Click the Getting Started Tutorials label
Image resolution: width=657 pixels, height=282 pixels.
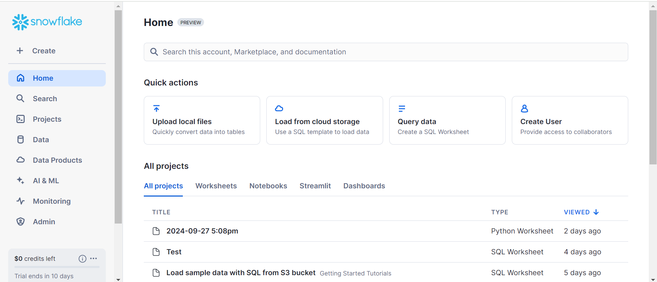coord(355,273)
